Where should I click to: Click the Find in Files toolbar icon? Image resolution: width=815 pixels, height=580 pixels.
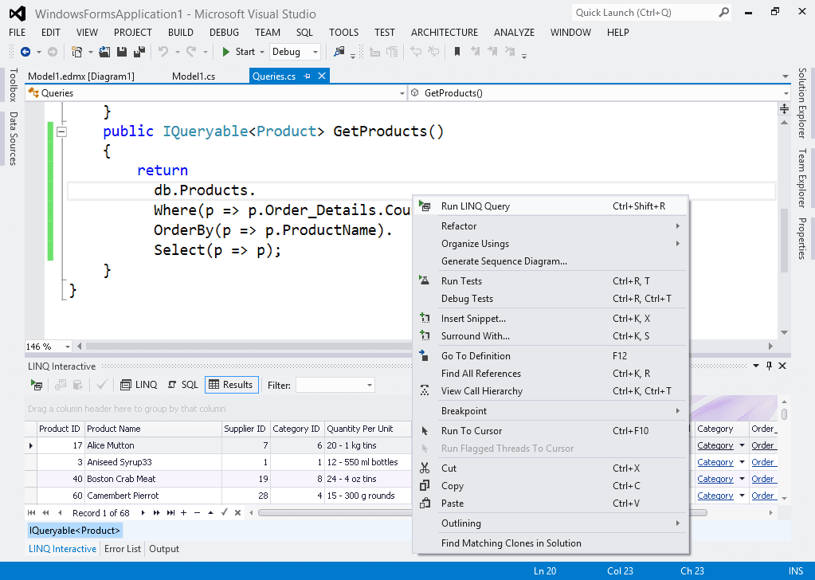[339, 52]
